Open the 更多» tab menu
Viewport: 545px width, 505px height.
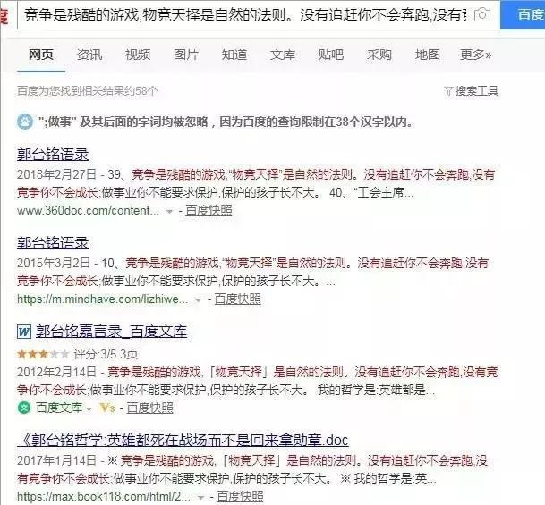tap(476, 55)
